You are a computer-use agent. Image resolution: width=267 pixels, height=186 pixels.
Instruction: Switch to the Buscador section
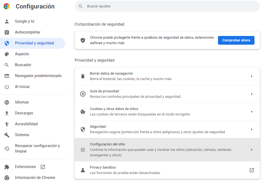tap(32, 65)
